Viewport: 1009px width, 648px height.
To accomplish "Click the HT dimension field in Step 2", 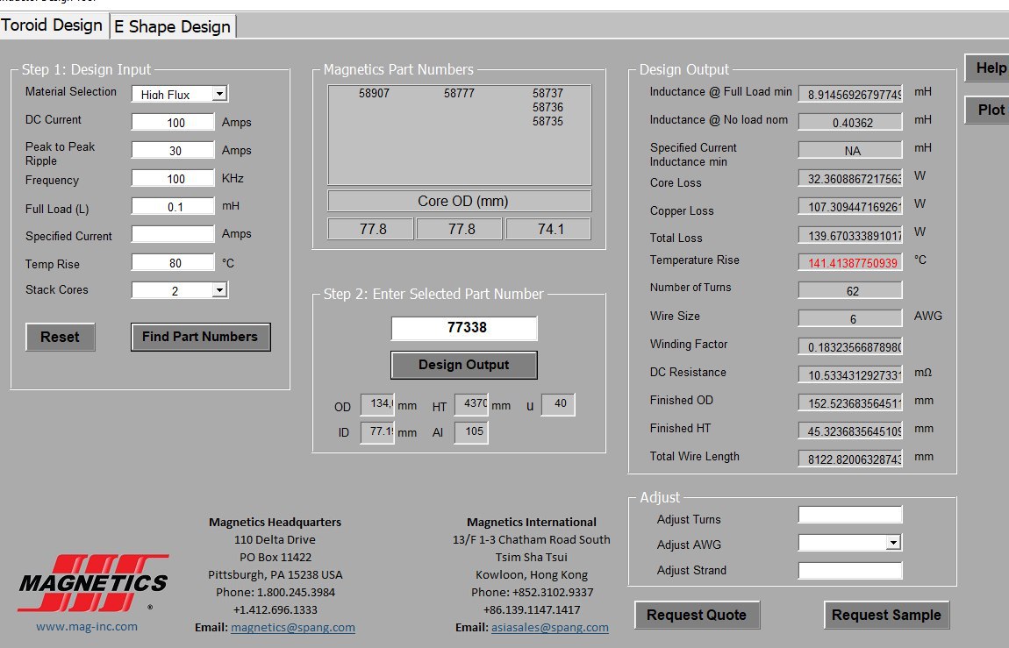I will [472, 404].
